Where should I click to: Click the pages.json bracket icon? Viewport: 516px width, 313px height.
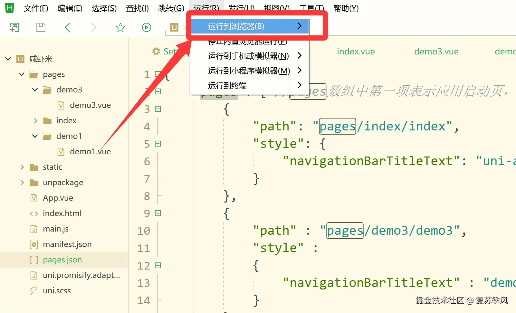tap(34, 260)
